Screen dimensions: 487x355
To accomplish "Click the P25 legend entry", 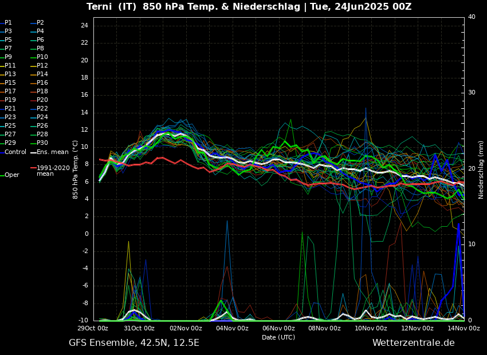I will 10,126.
